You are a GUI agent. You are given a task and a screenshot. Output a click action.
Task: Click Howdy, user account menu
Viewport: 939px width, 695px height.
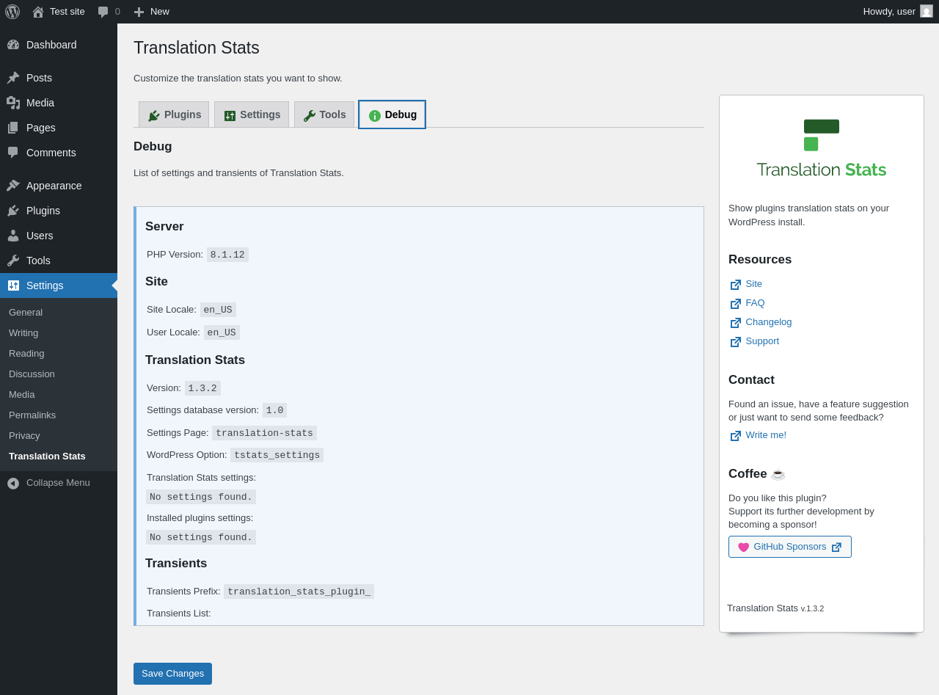pos(898,12)
